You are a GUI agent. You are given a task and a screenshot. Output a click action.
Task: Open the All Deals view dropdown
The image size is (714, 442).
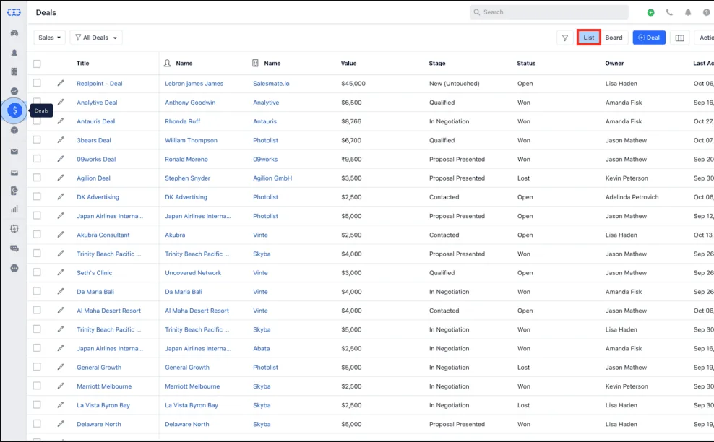click(96, 38)
